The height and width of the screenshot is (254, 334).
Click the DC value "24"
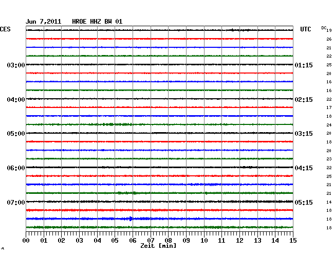tap(329, 125)
